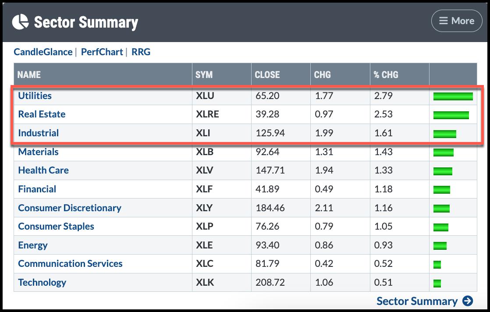Click the Sector Summary pie chart icon

click(x=20, y=21)
